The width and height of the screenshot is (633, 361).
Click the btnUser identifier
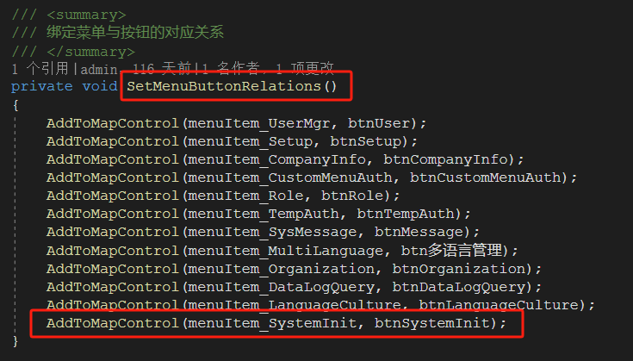379,123
